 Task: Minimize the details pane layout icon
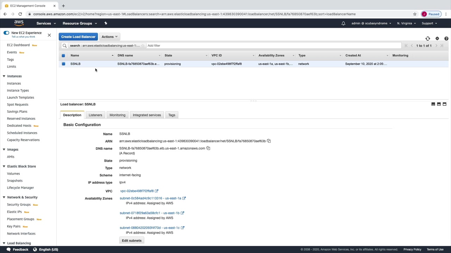(433, 104)
